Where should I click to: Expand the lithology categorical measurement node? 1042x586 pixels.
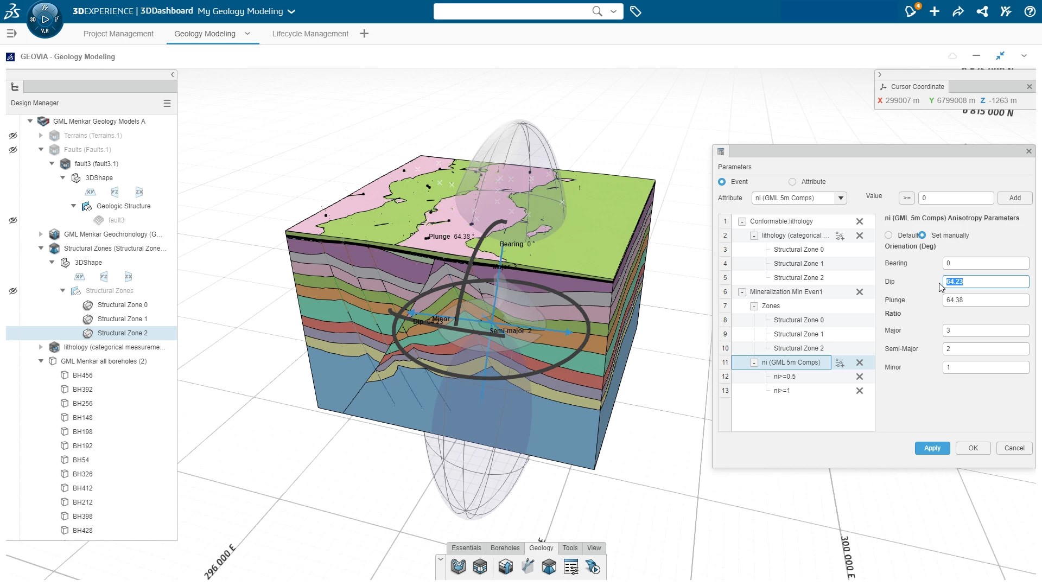[41, 347]
